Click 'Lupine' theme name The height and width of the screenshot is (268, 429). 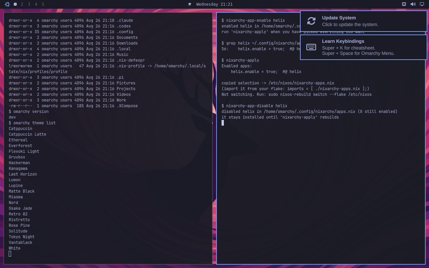pyautogui.click(x=16, y=186)
